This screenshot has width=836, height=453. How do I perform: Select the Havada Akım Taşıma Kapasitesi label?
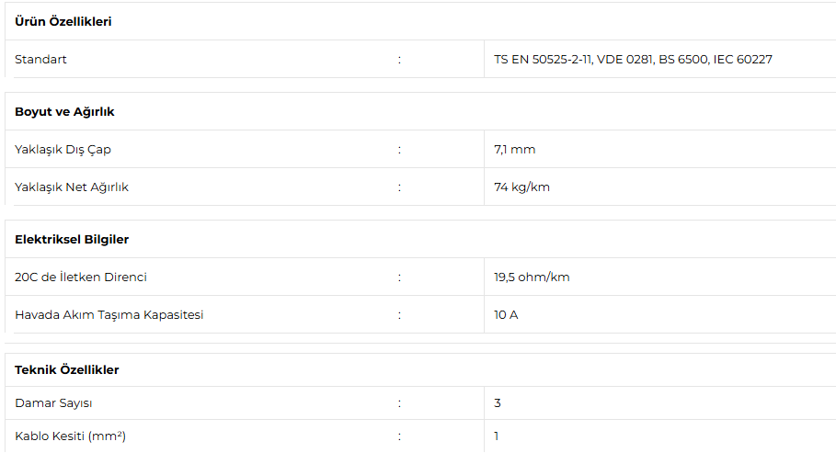pyautogui.click(x=109, y=315)
